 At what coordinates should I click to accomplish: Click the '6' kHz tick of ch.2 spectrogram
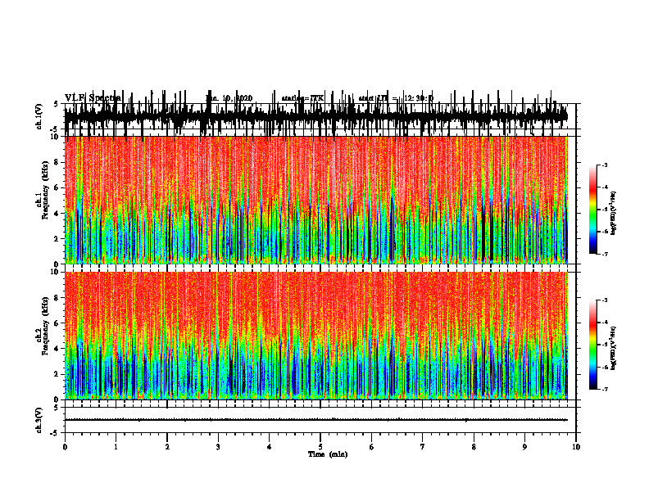tap(57, 323)
